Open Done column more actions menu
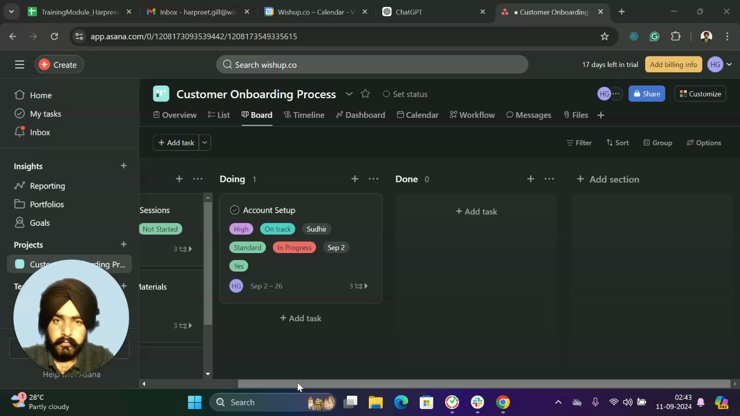The height and width of the screenshot is (416, 740). click(x=549, y=179)
